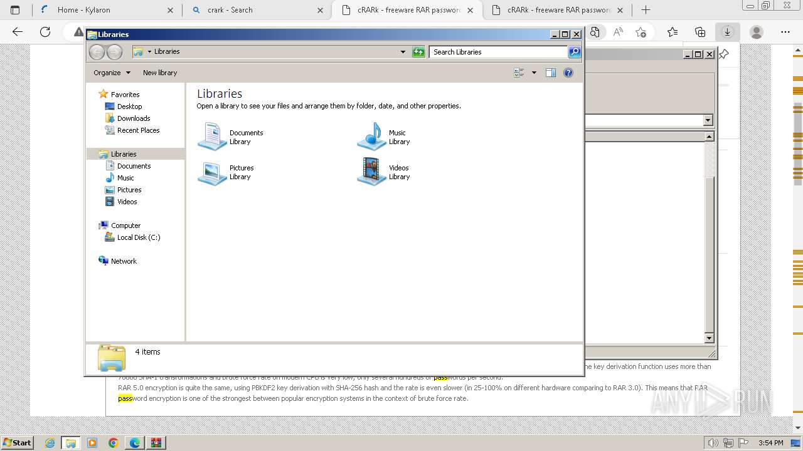
Task: Select Videos in the navigation tree
Action: 127,202
